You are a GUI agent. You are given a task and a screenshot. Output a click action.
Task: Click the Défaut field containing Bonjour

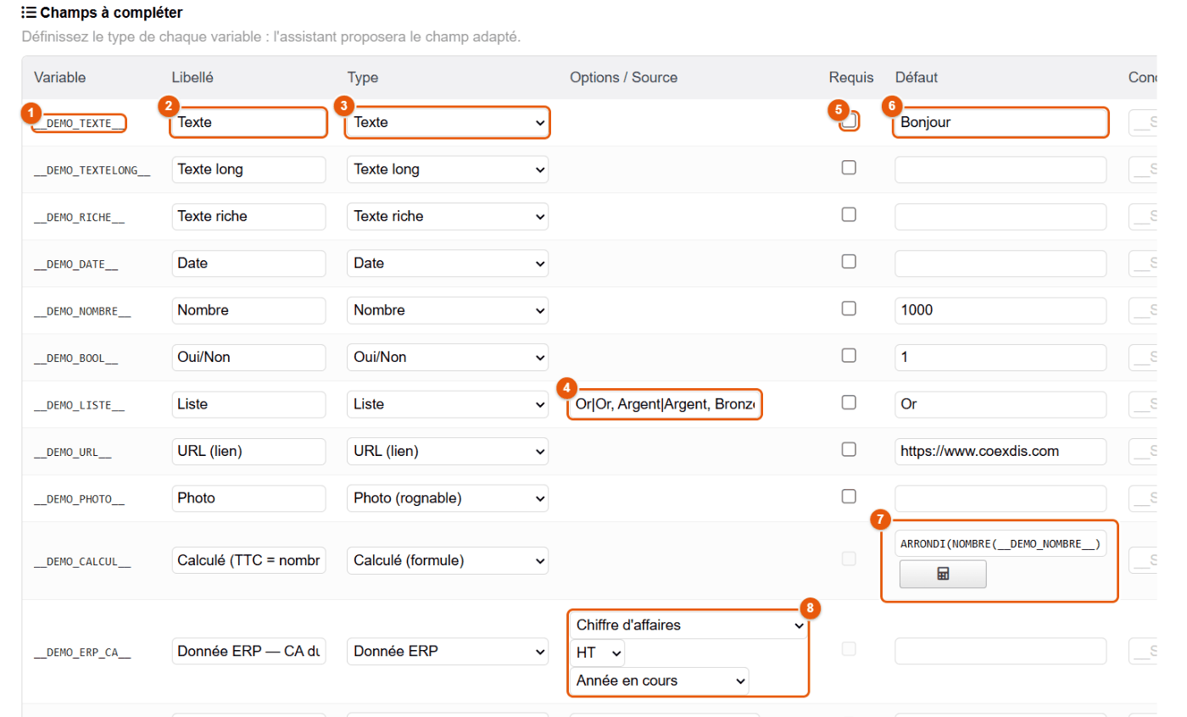pos(1000,123)
